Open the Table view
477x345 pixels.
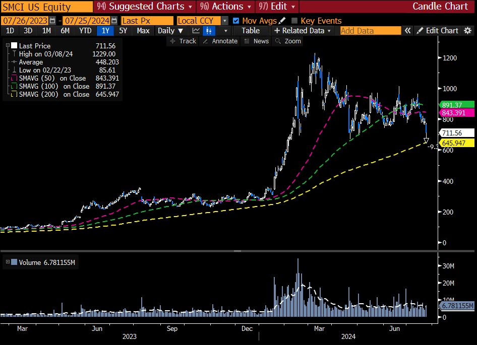point(251,31)
